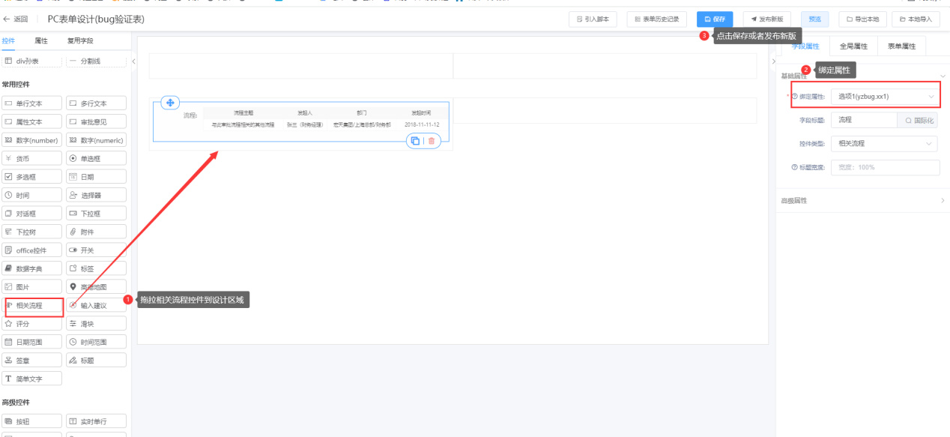Viewport: 950px width, 437px height.
Task: Click the help icon beside 绑定属性
Action: click(x=794, y=97)
